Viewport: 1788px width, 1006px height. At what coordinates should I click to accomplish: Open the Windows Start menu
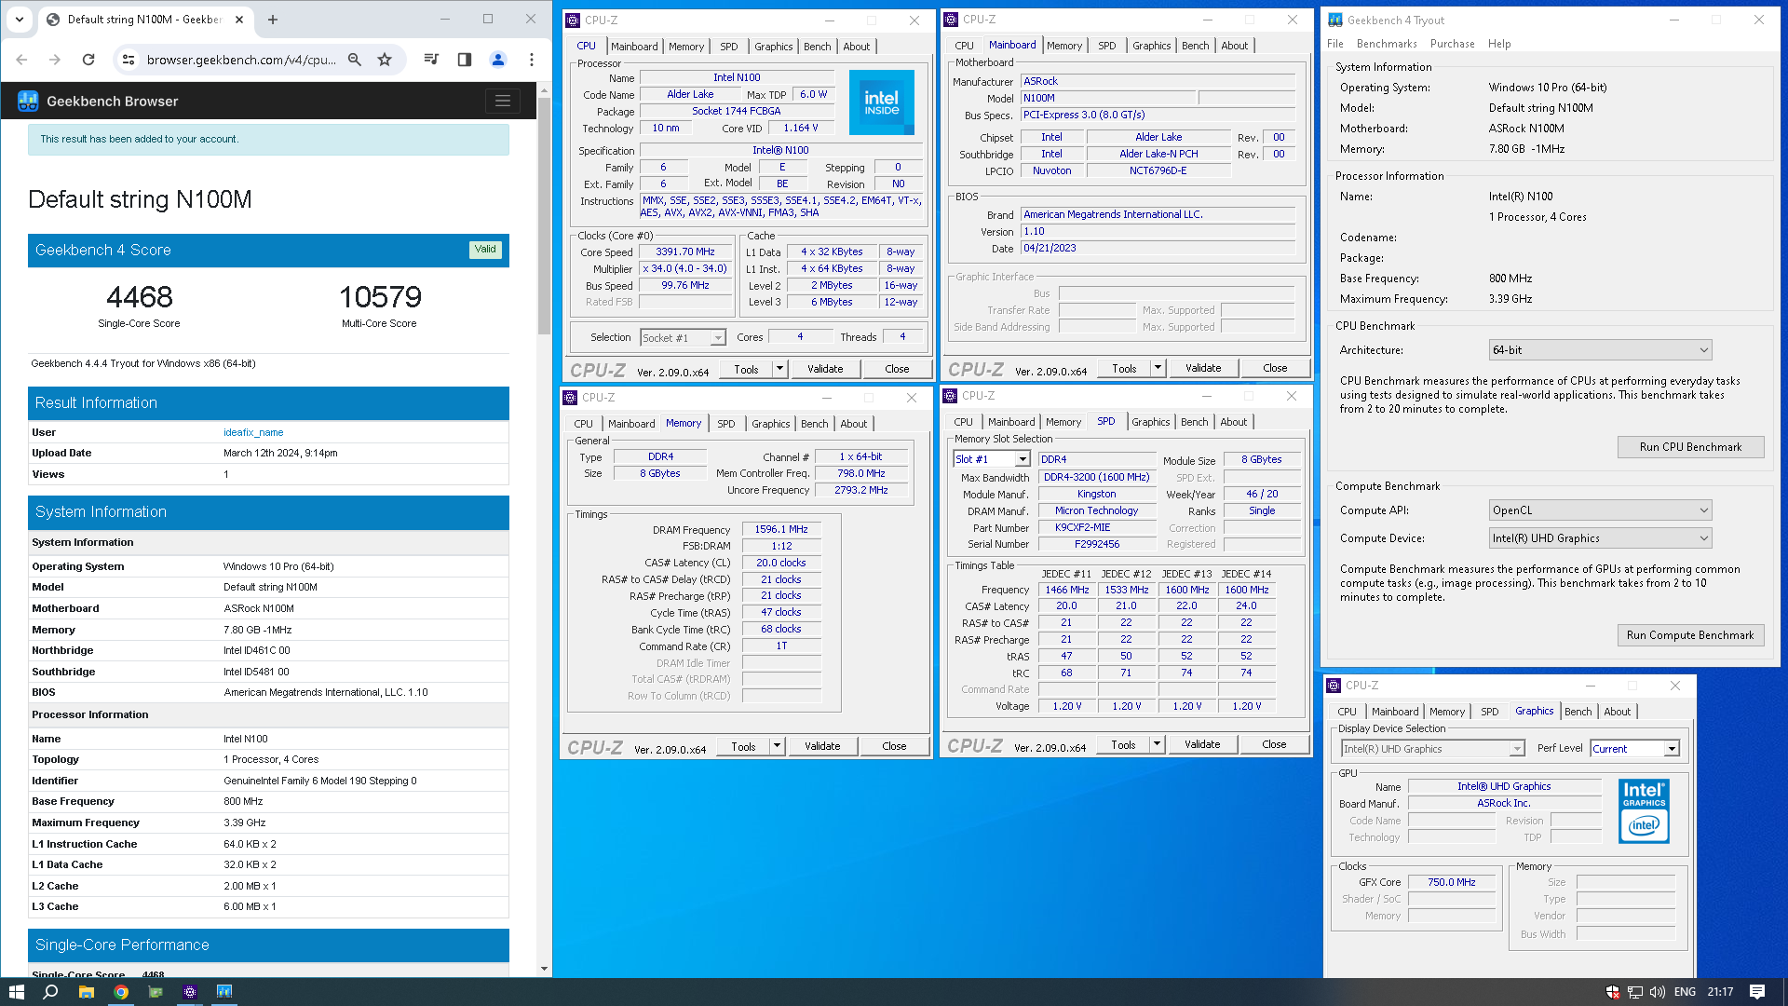16,992
